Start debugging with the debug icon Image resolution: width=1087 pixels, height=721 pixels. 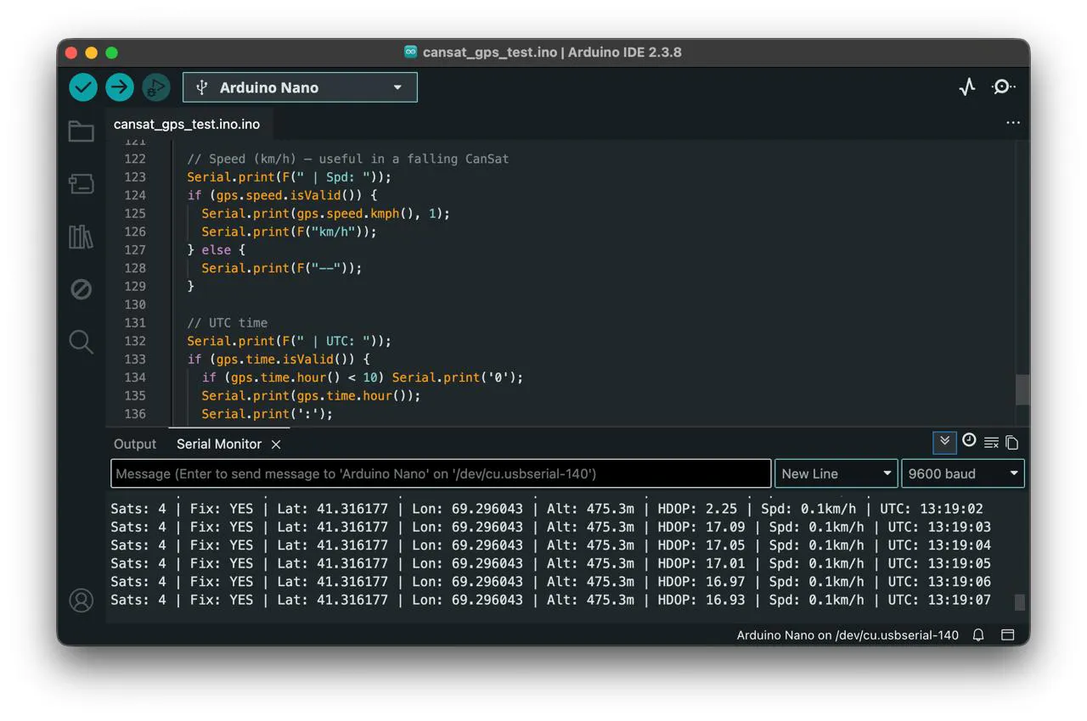[x=156, y=87]
